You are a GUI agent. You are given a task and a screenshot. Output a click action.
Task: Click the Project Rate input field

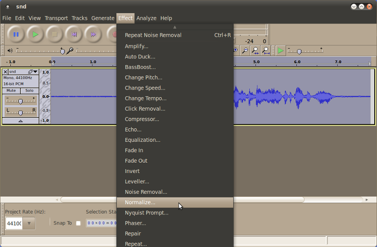tap(14, 223)
